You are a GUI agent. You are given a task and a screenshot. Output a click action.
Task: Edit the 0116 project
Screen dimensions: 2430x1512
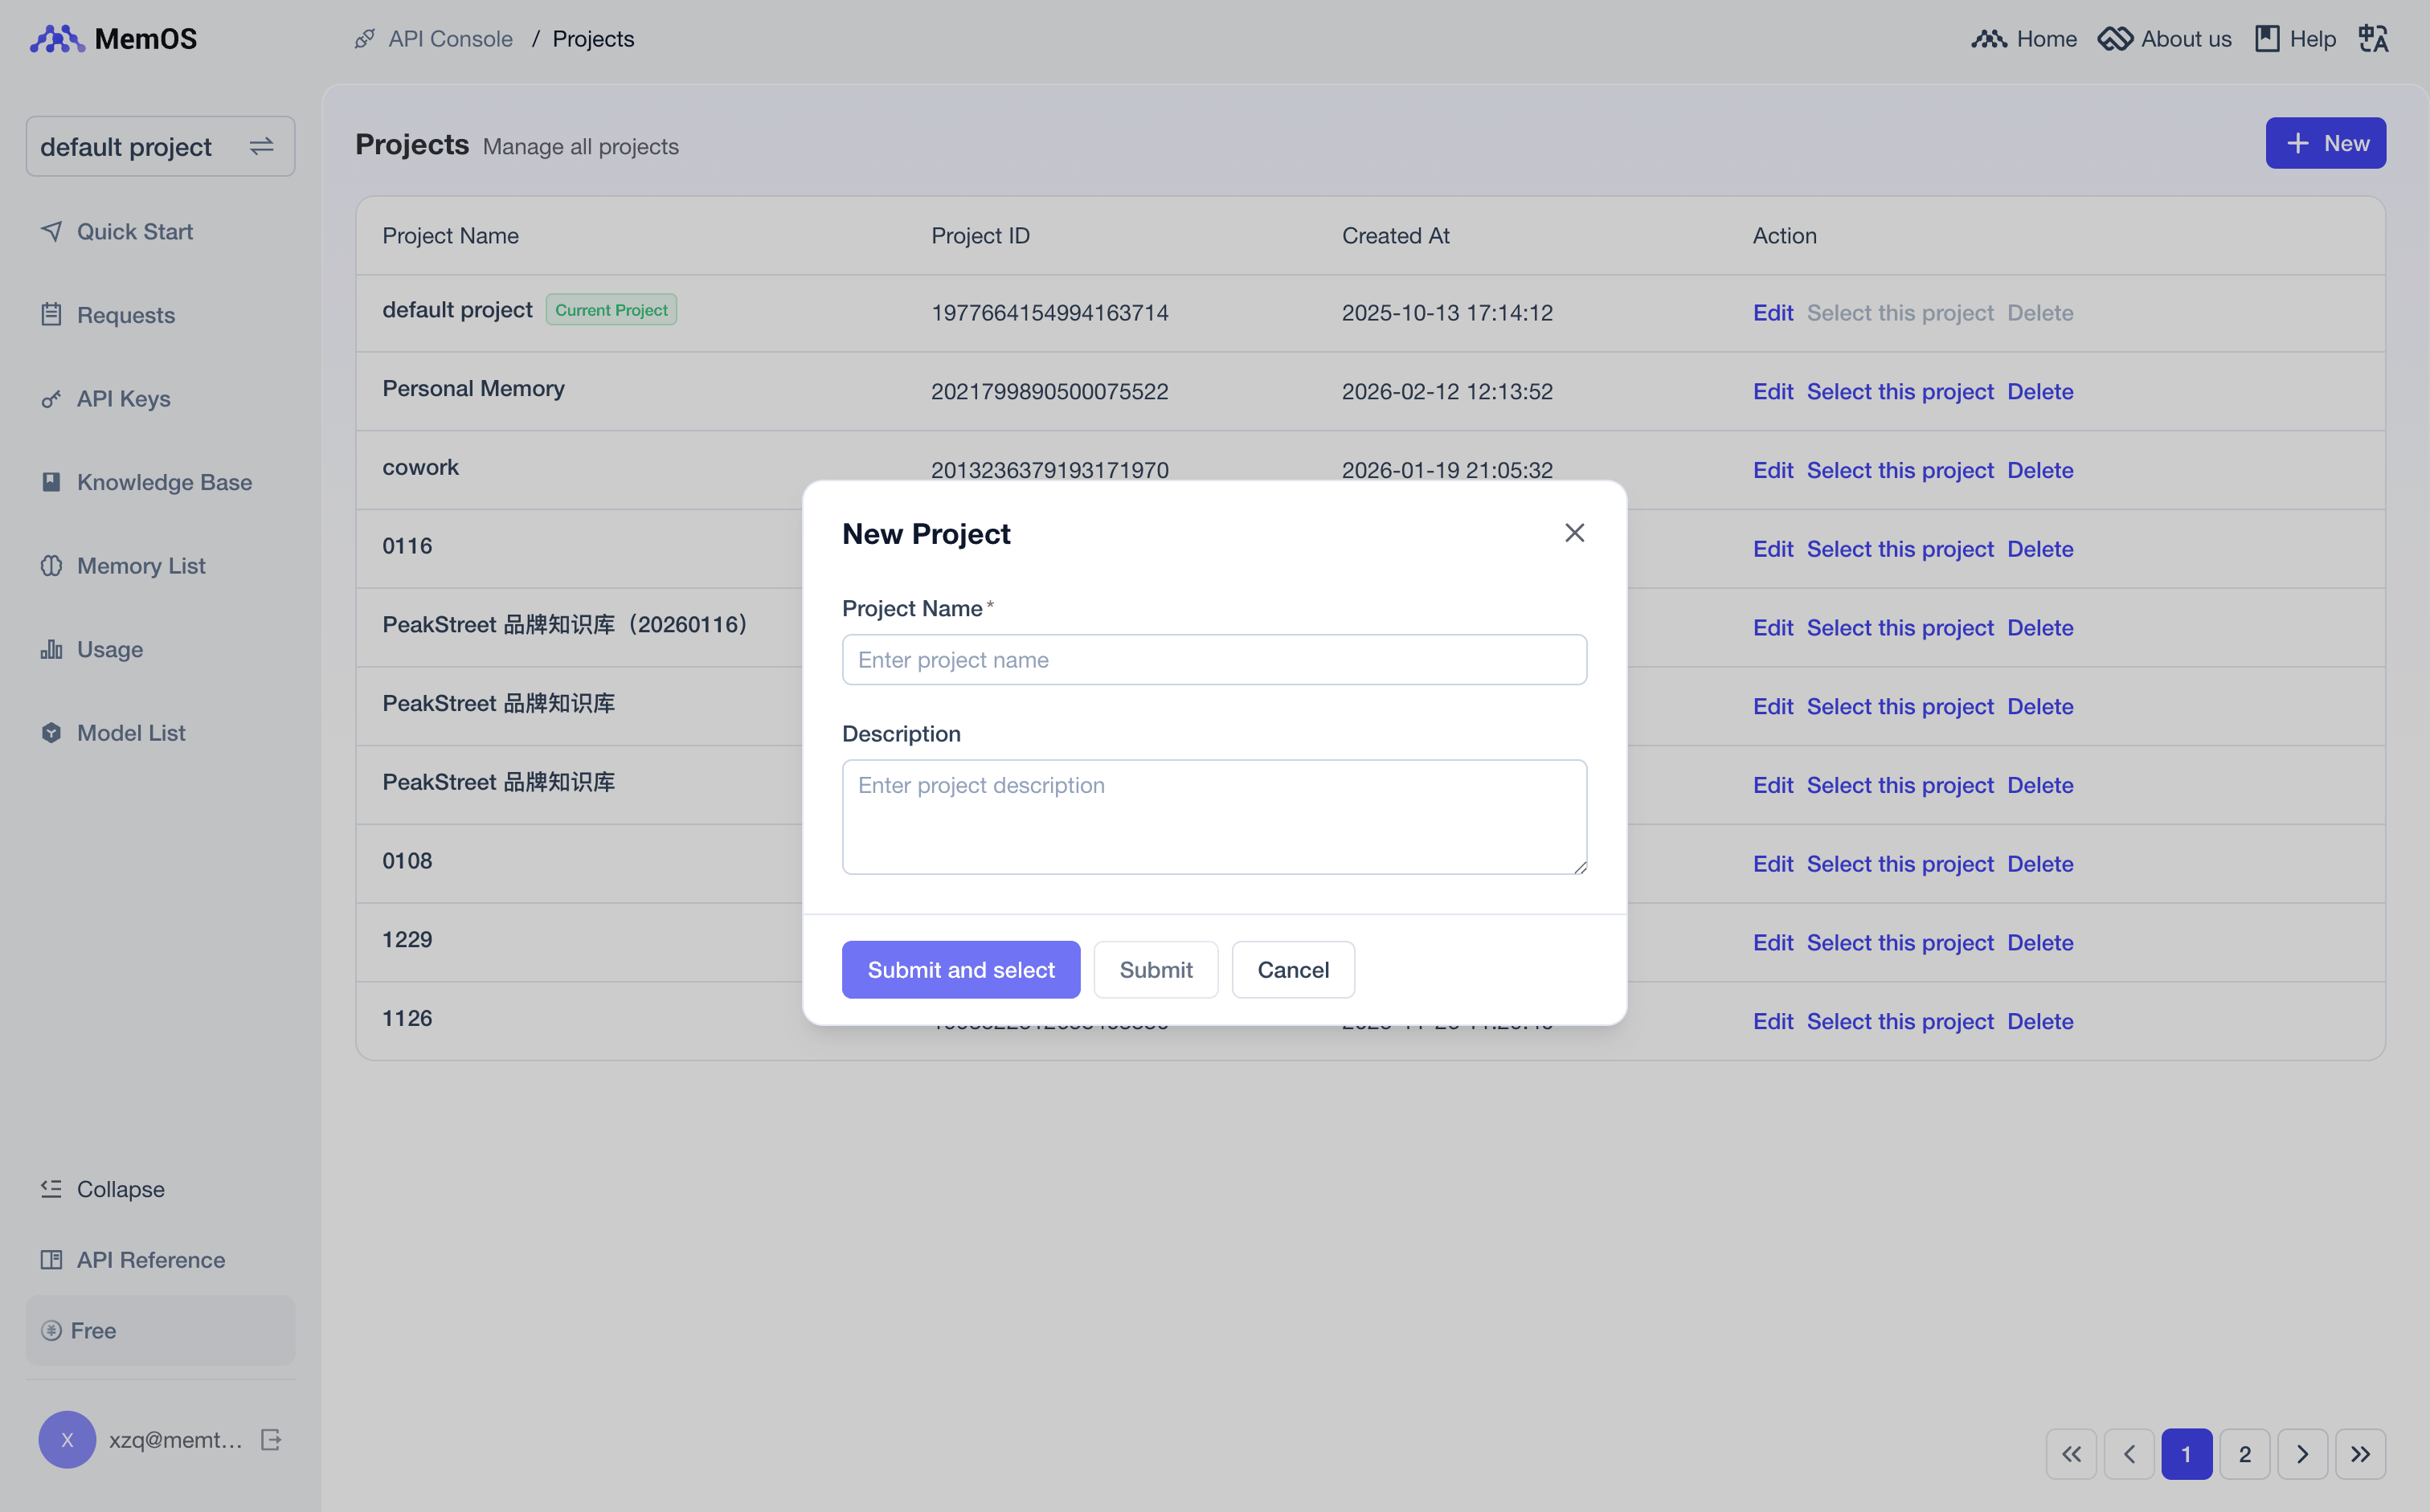coord(1773,549)
